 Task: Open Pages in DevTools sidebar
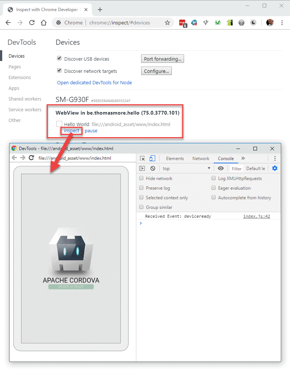pos(15,67)
